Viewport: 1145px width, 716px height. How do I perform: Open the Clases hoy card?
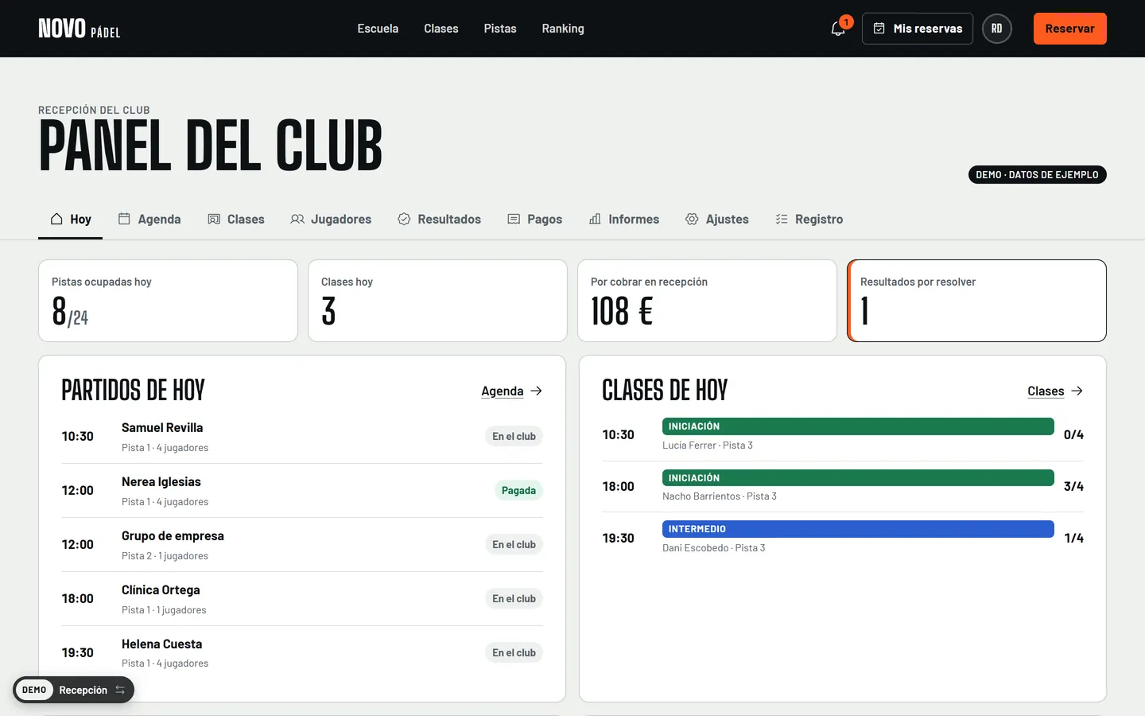coord(437,301)
